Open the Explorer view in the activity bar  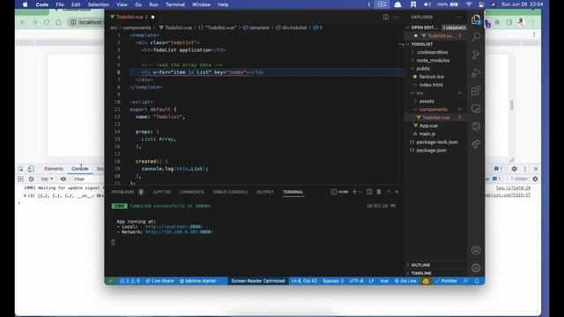click(x=476, y=19)
